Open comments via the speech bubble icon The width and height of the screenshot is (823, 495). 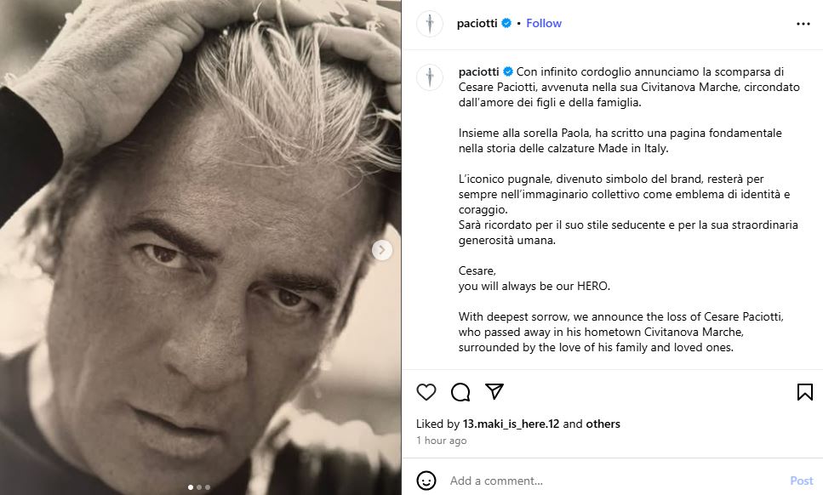tap(460, 392)
